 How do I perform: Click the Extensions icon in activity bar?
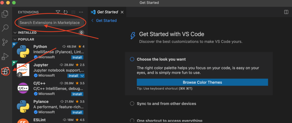(x=5, y=71)
